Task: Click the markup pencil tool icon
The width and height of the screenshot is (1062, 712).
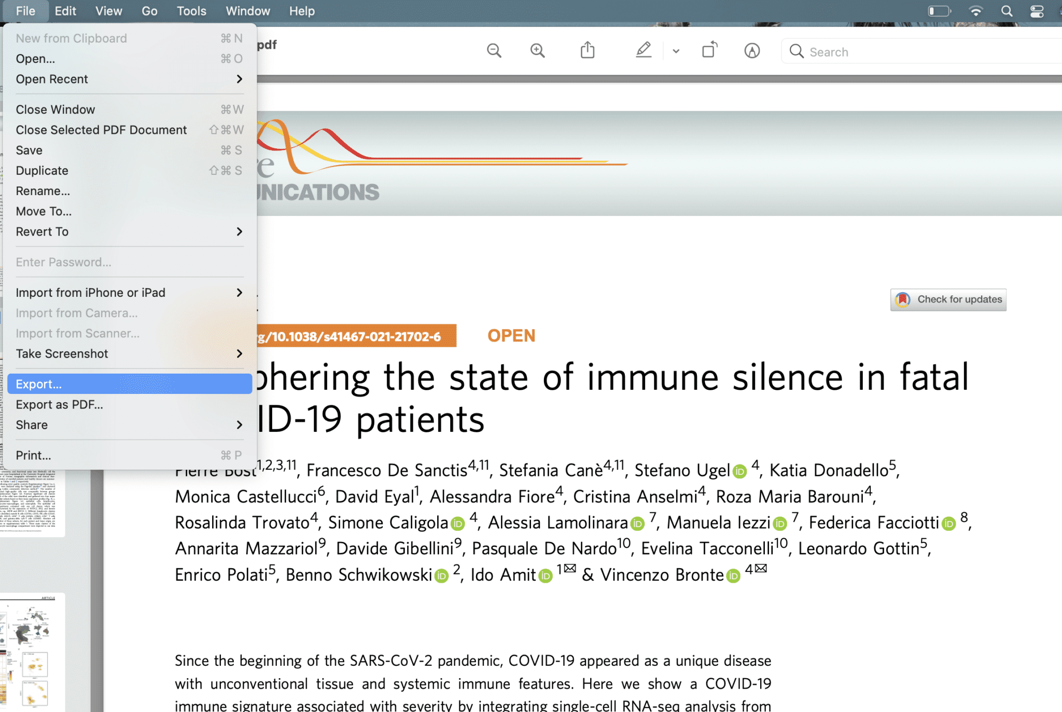Action: coord(643,51)
